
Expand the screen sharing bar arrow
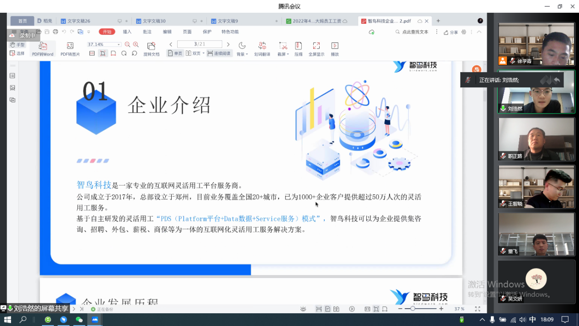[x=74, y=309]
